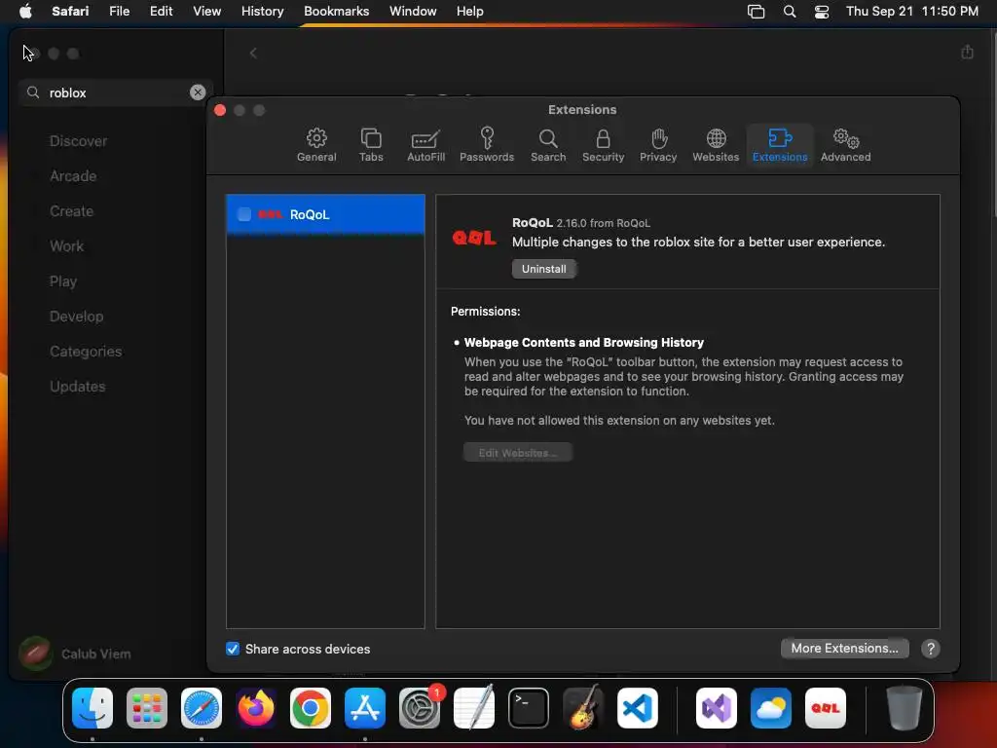
Task: Click the search magnifier in App Store sidebar
Action: 33,93
